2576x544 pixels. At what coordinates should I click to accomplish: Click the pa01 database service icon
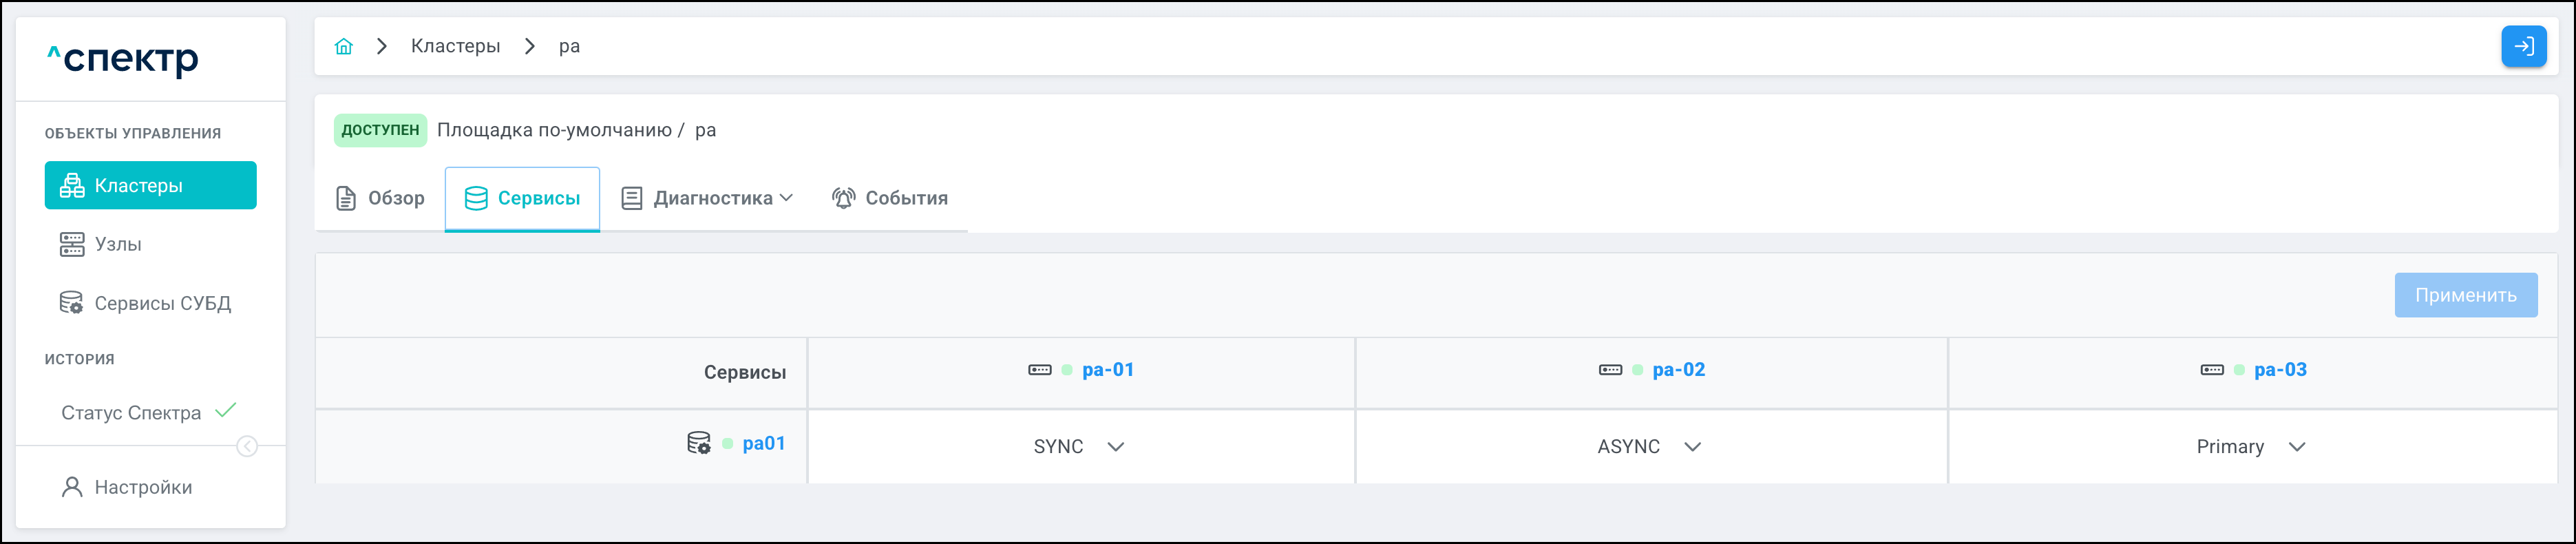[x=698, y=443]
